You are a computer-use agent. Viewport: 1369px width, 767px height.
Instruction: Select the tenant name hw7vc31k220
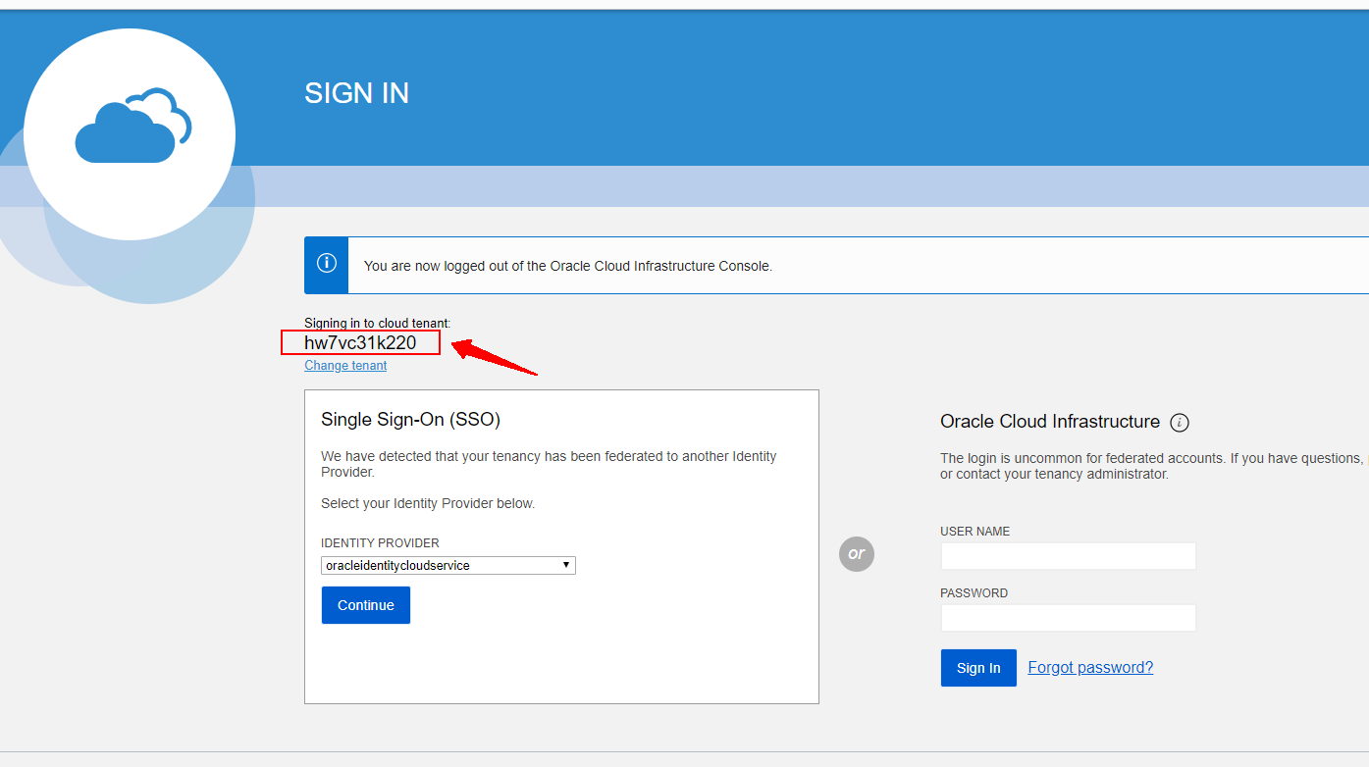point(360,343)
